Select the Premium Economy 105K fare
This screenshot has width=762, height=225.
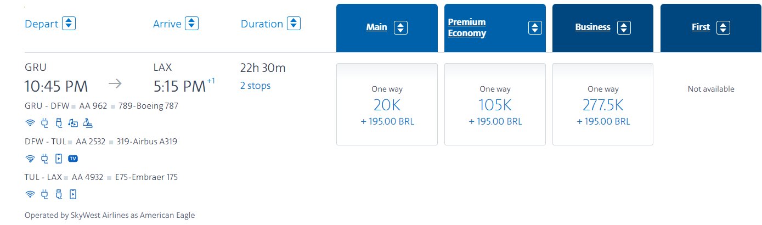click(x=495, y=104)
